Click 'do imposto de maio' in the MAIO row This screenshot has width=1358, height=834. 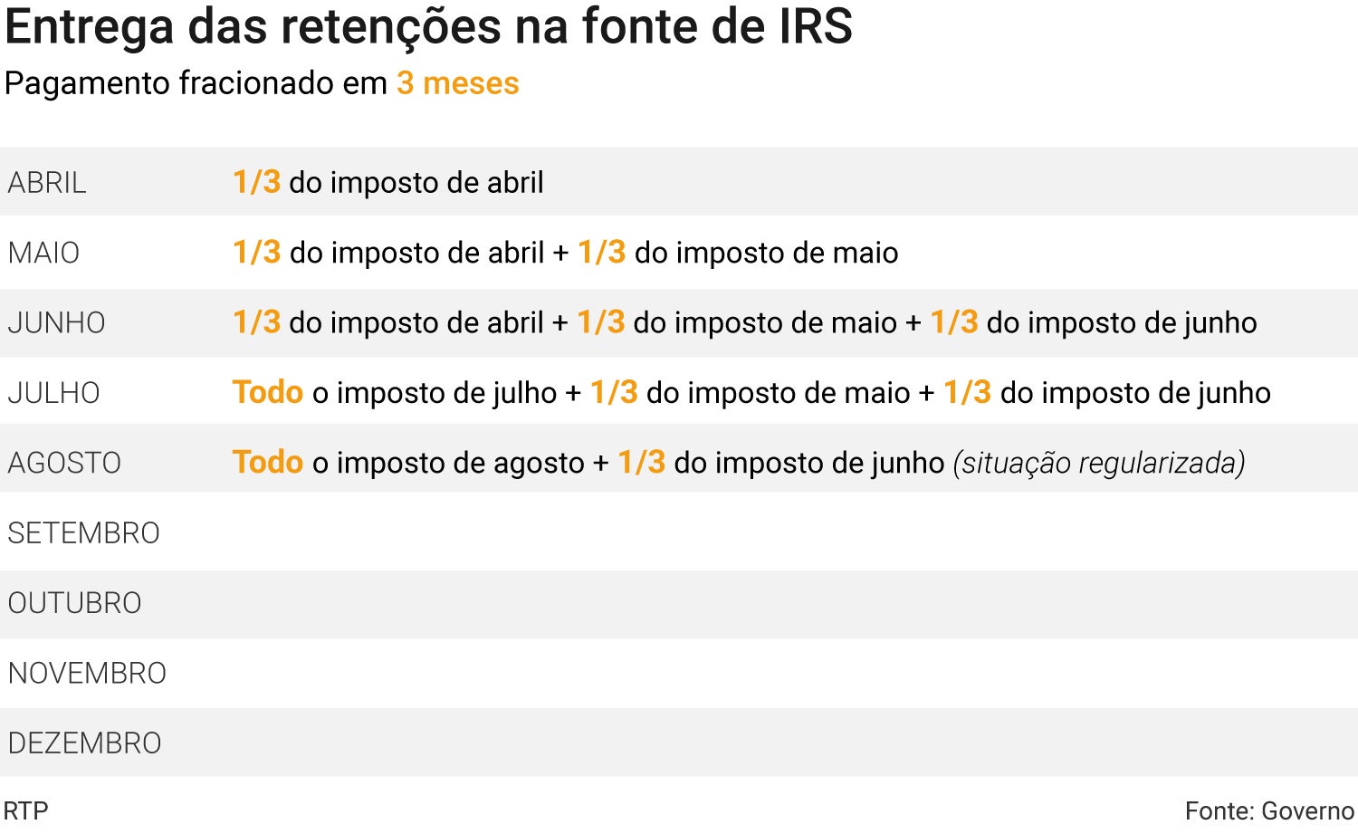click(x=766, y=253)
